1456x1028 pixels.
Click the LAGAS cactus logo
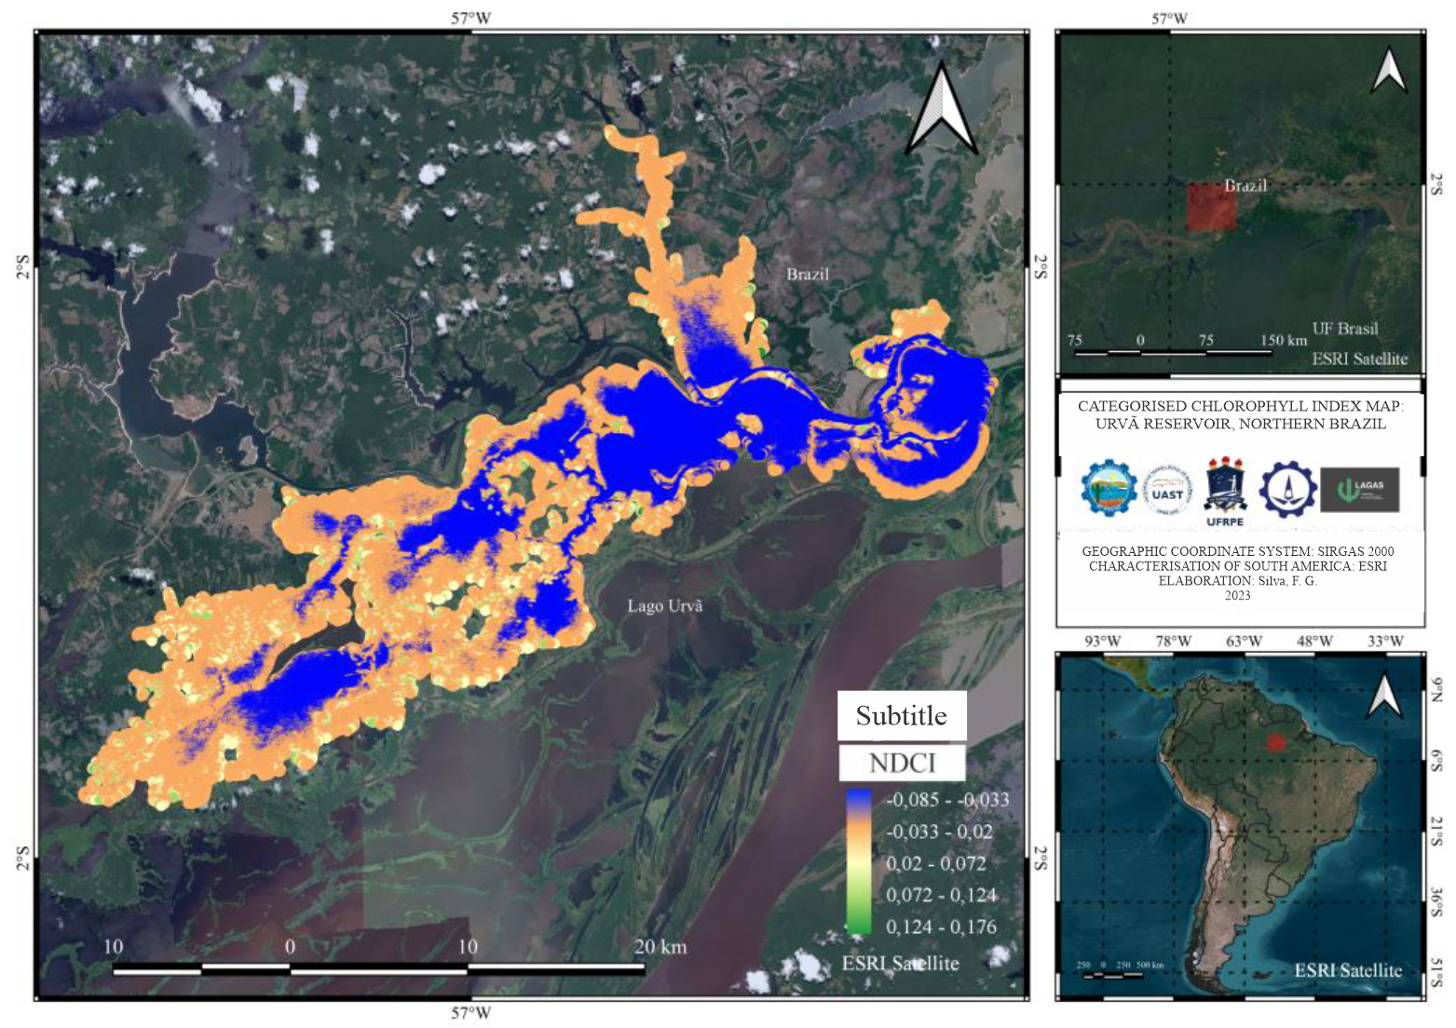coord(1359,489)
